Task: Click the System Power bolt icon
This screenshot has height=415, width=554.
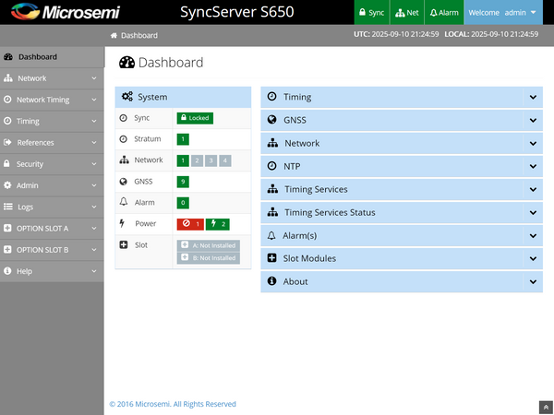Action: [x=122, y=223]
